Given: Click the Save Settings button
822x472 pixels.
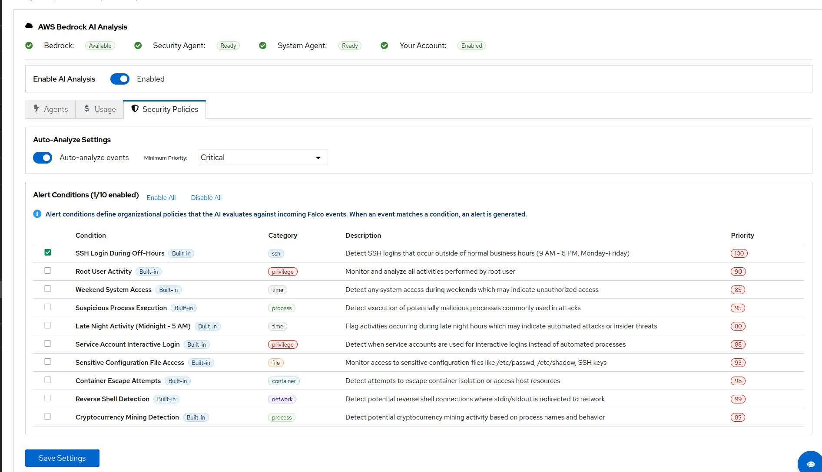Looking at the screenshot, I should (x=62, y=458).
